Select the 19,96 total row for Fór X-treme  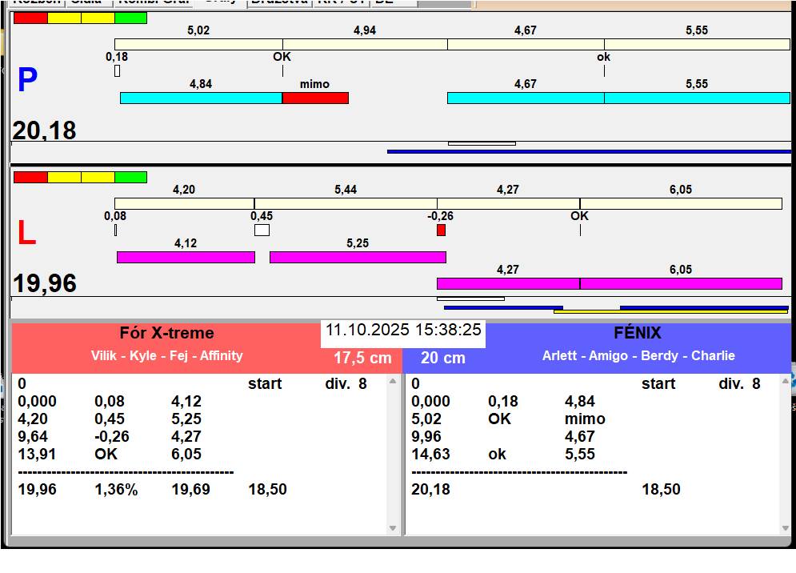tap(38, 489)
